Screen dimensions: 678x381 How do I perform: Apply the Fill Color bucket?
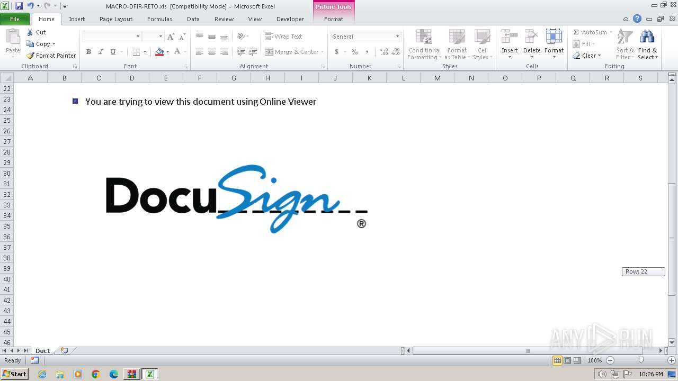(x=159, y=52)
